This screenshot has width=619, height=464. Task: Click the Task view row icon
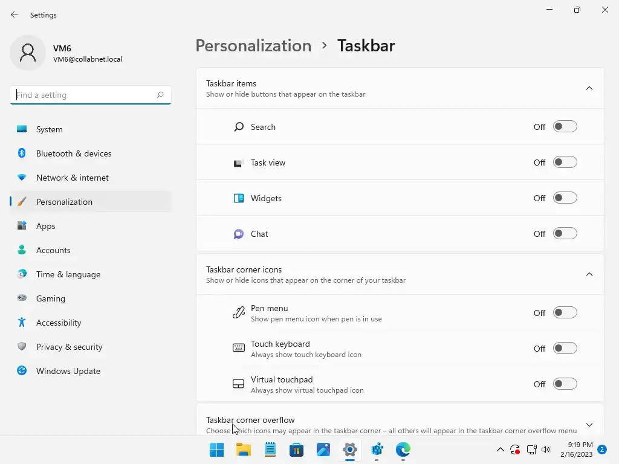[238, 163]
